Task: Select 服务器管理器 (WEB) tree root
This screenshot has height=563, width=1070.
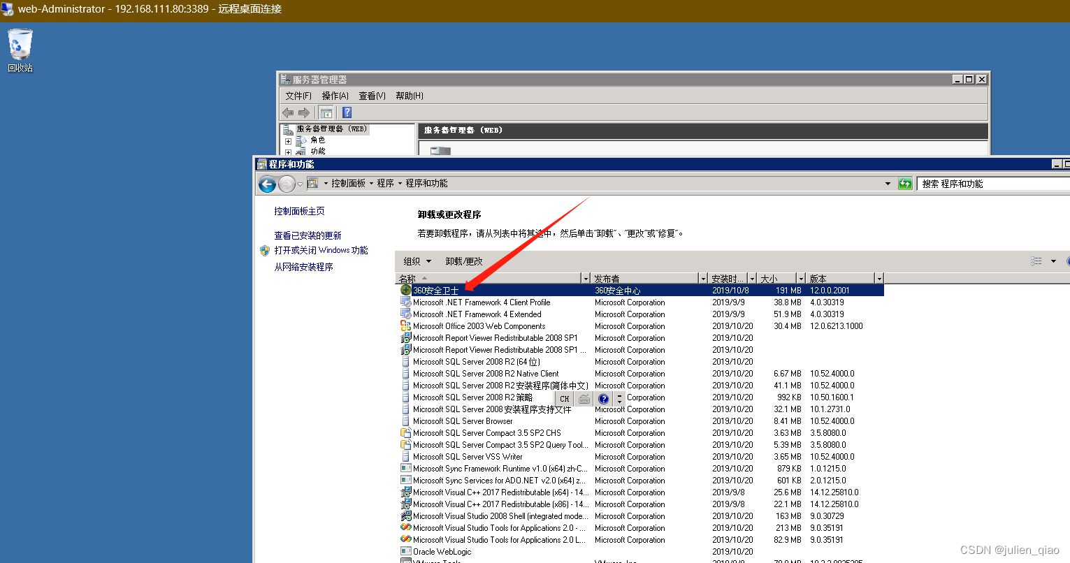Action: 331,129
